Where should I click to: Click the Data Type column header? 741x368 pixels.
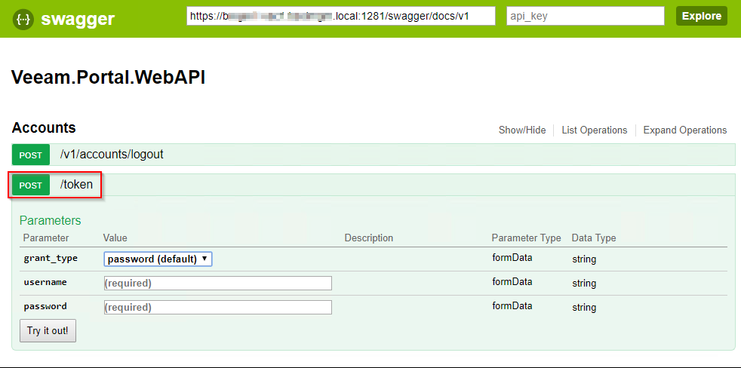(594, 238)
